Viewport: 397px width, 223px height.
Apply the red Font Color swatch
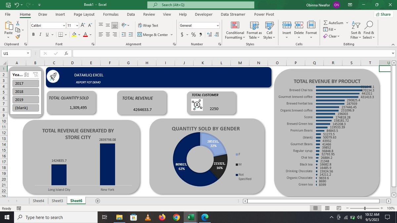[85, 35]
